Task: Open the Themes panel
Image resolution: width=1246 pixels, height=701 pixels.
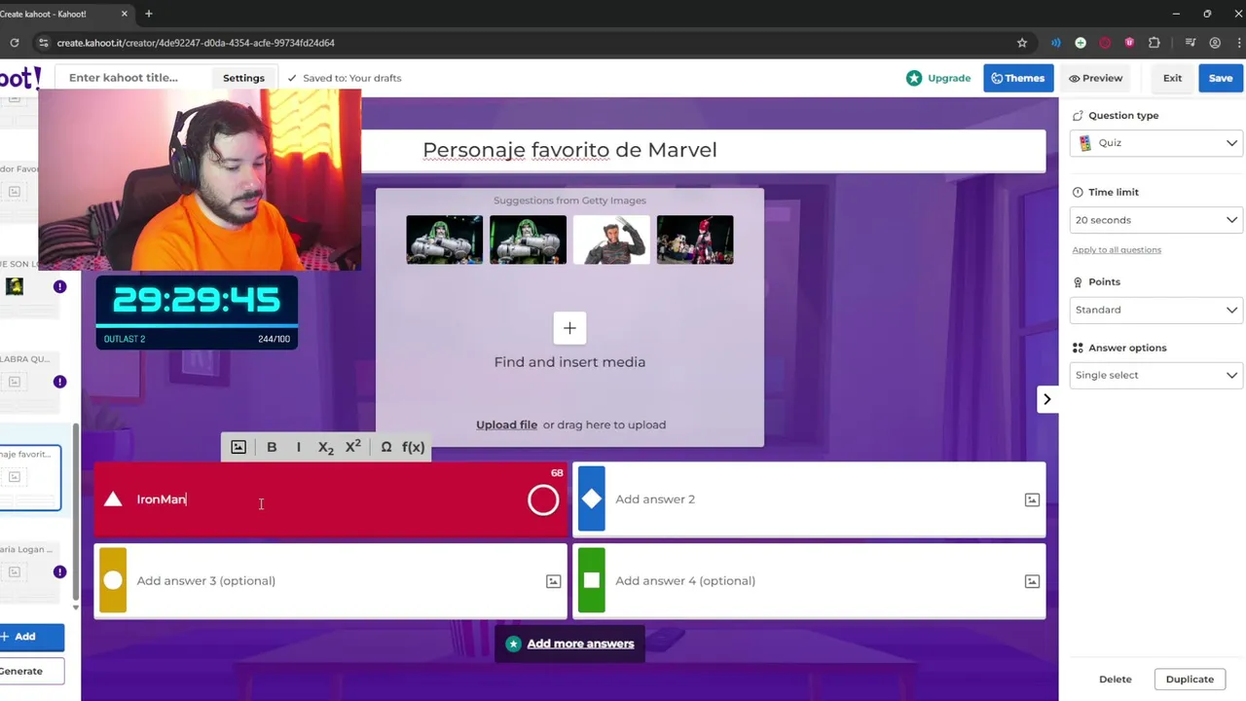Action: point(1018,78)
